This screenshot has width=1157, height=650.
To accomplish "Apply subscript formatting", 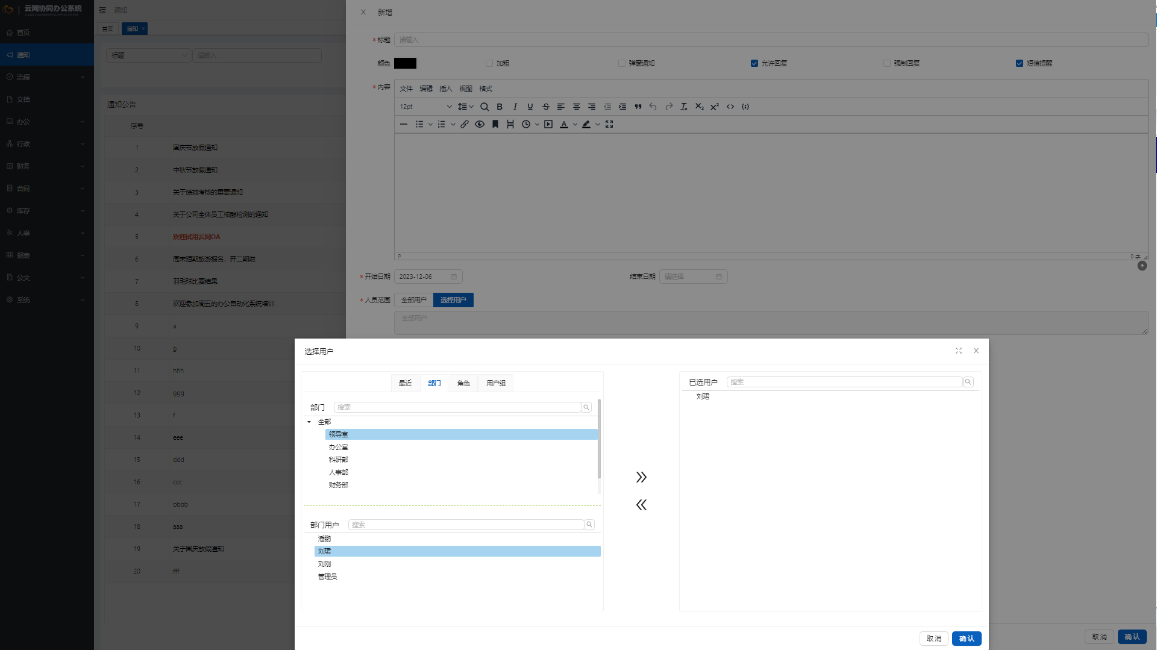I will tap(699, 107).
